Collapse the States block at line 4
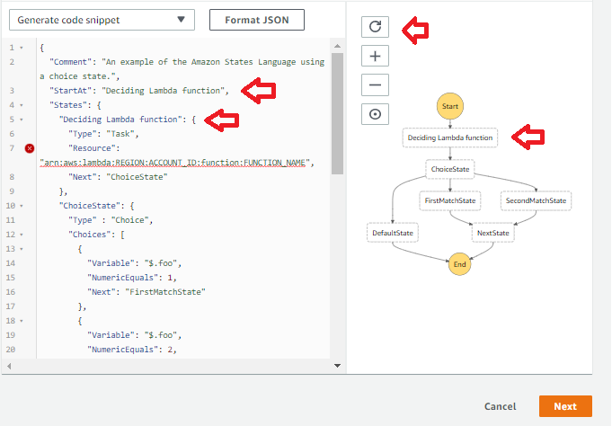The image size is (612, 426). [x=22, y=104]
